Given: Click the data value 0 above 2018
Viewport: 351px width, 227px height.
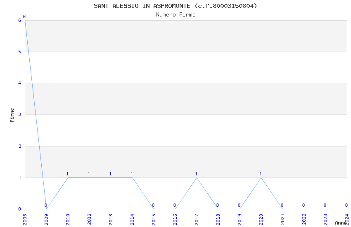Looking at the screenshot, I should tap(218, 205).
